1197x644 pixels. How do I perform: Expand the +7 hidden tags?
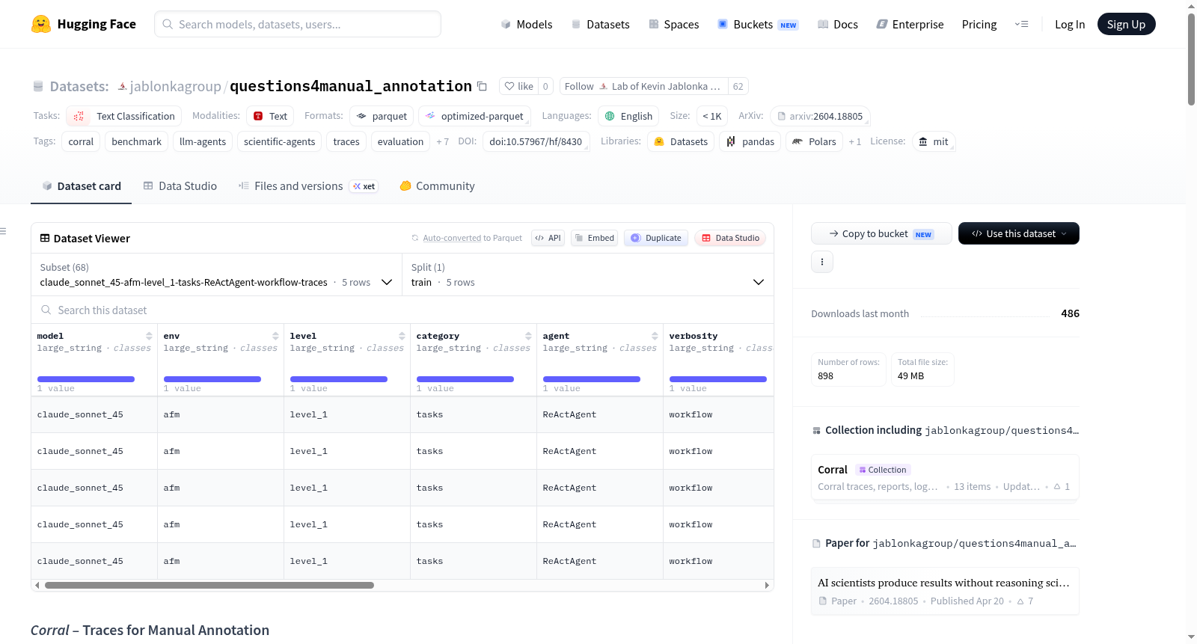click(x=443, y=142)
